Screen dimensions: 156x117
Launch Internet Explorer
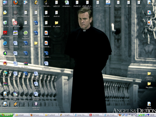pos(5,43)
